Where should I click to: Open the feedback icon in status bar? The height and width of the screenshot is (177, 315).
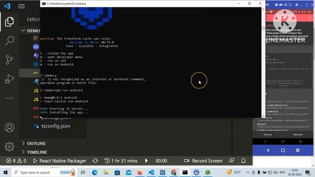point(231,161)
